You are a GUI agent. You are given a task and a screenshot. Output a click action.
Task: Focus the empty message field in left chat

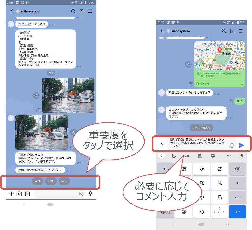point(60,194)
